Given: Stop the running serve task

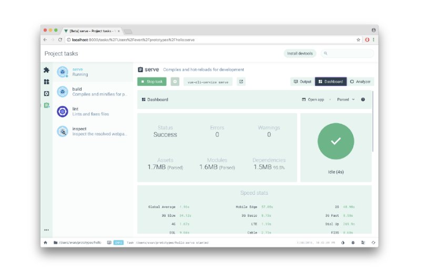Looking at the screenshot, I should coord(152,82).
